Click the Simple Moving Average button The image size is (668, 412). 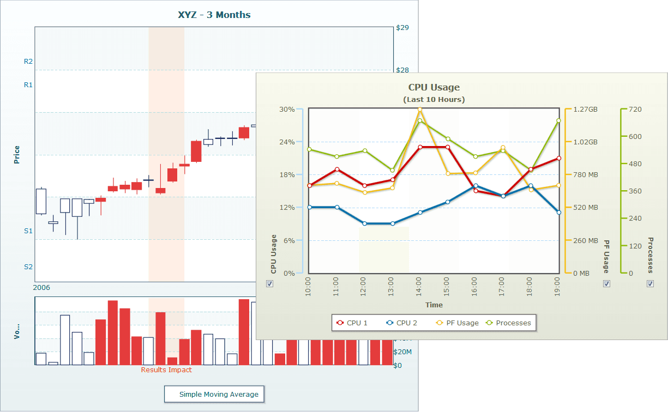tap(214, 394)
